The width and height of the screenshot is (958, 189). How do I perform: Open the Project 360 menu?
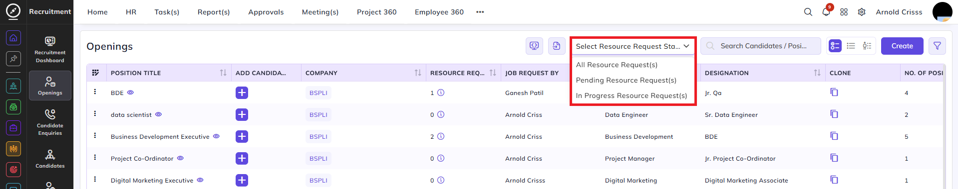[x=377, y=12]
